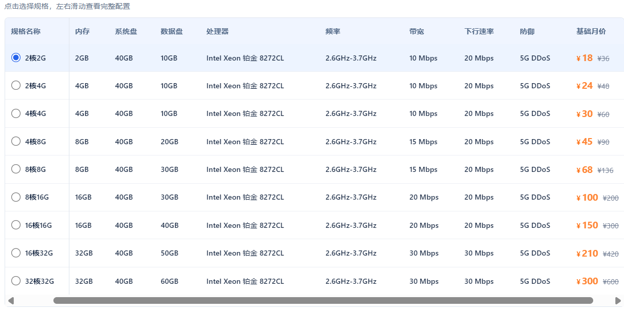Viewport: 624px width, 311px height.
Task: Click the 规格名称 column header
Action: (x=26, y=31)
